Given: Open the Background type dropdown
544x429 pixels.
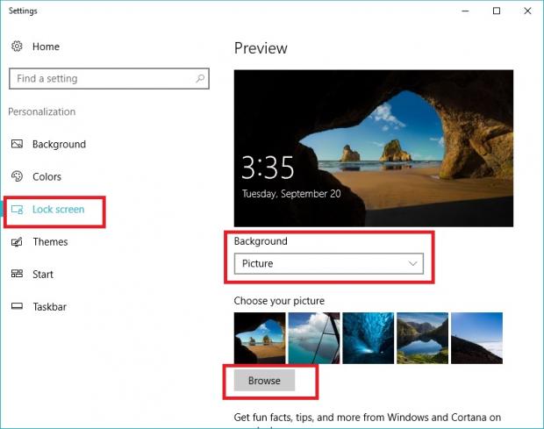Looking at the screenshot, I should pyautogui.click(x=328, y=263).
